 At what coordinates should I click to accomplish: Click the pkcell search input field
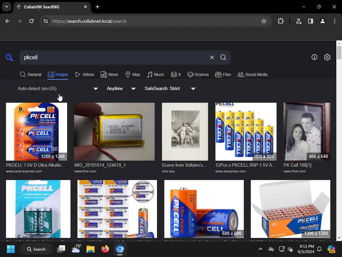(115, 58)
